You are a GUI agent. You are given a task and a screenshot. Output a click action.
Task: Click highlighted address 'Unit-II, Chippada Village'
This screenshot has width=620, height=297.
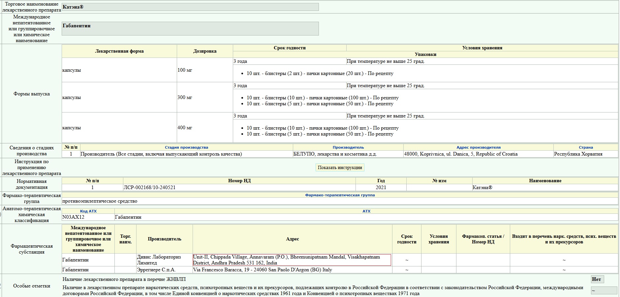(292, 260)
